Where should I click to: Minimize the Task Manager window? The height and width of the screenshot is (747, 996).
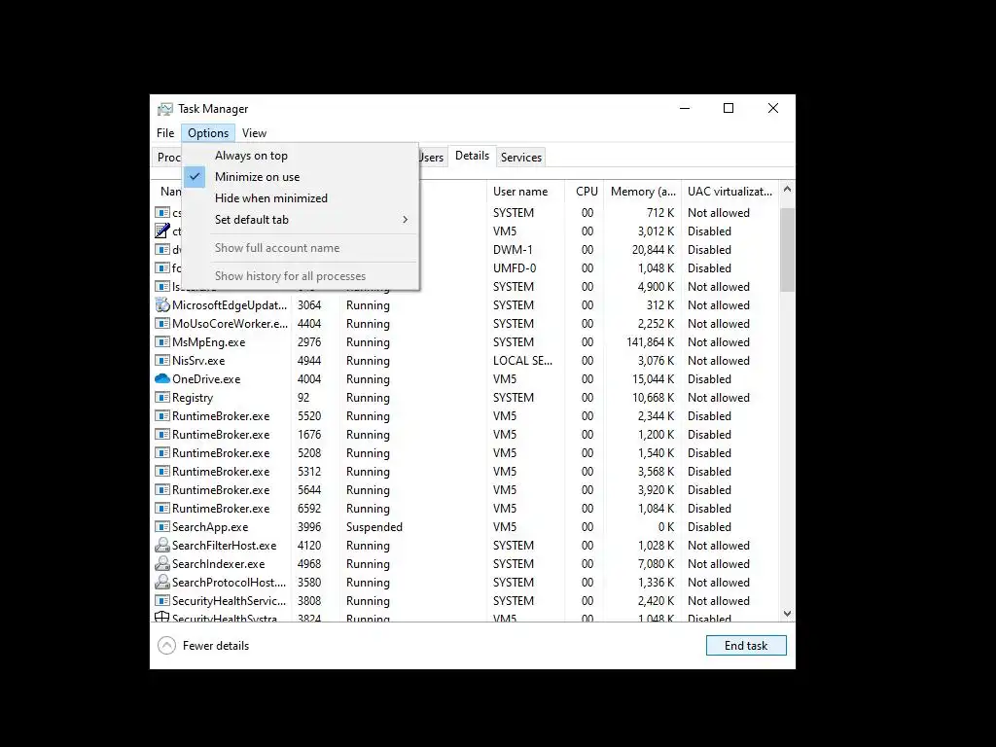(685, 108)
